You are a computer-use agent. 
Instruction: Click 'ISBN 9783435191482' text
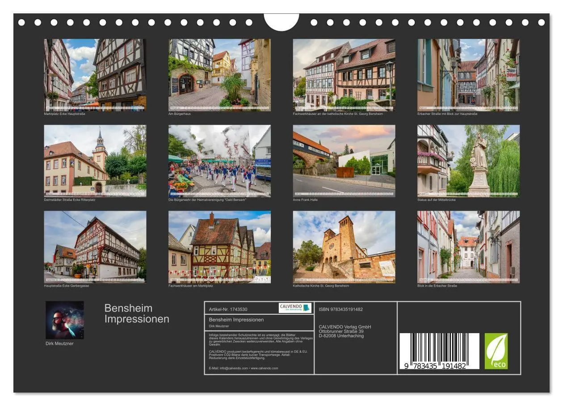pyautogui.click(x=341, y=309)
